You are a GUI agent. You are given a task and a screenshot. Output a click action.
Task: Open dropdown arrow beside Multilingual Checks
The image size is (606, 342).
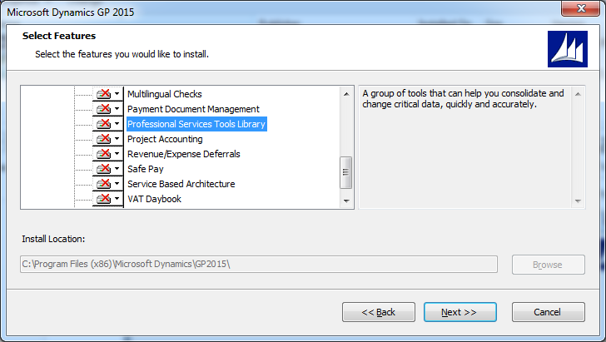pos(117,94)
